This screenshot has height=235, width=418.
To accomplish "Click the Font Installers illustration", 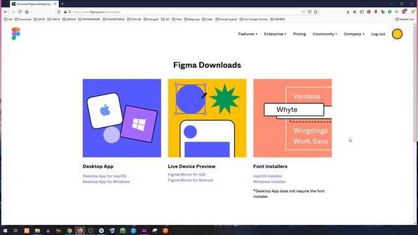I will tap(293, 118).
